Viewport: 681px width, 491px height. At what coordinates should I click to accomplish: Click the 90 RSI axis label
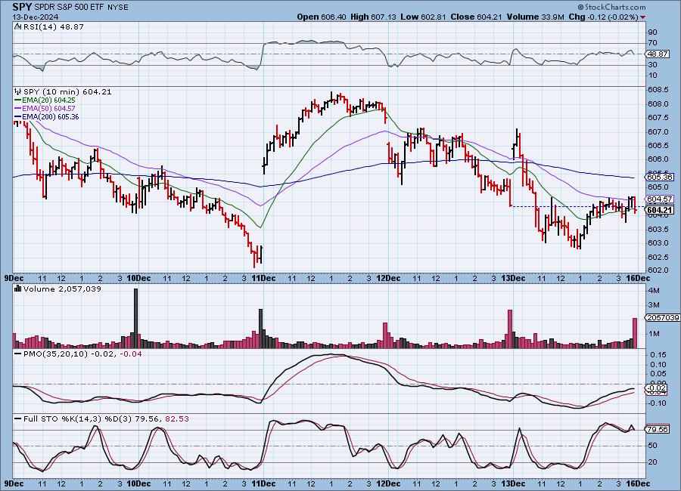652,32
